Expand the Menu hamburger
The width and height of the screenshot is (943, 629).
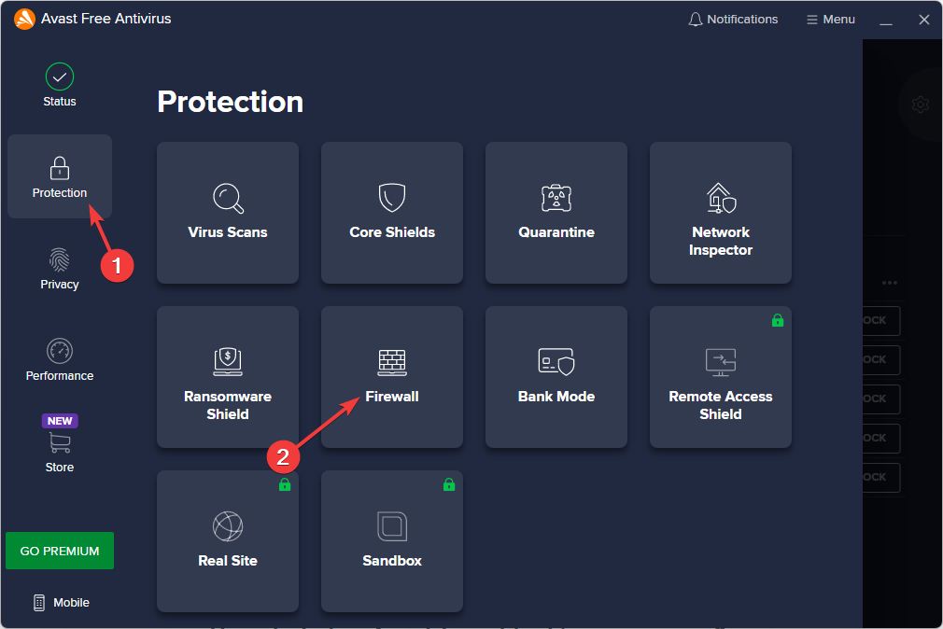coord(830,20)
